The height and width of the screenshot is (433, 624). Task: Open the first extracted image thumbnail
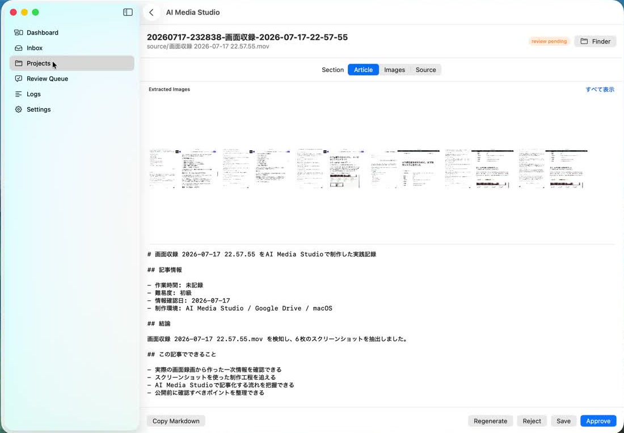183,169
